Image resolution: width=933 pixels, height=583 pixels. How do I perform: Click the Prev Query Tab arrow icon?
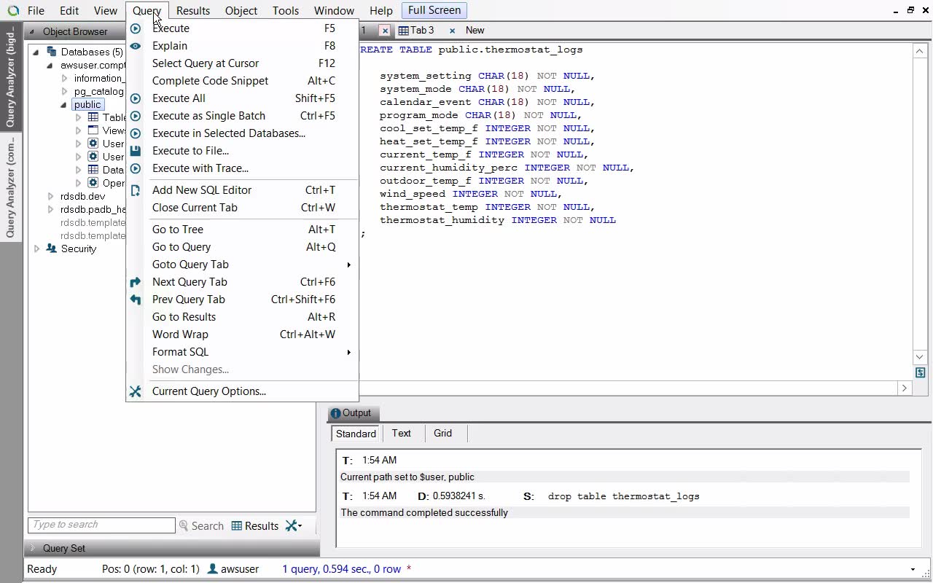pyautogui.click(x=136, y=300)
